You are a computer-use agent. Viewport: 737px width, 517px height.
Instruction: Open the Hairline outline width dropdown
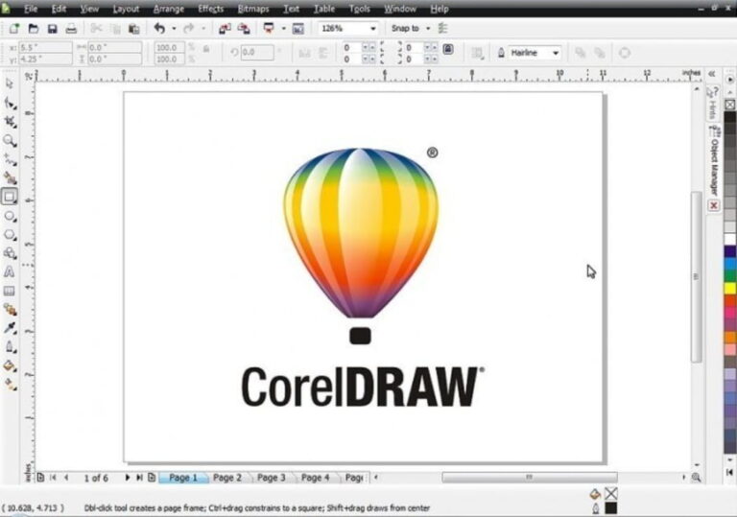tap(556, 53)
